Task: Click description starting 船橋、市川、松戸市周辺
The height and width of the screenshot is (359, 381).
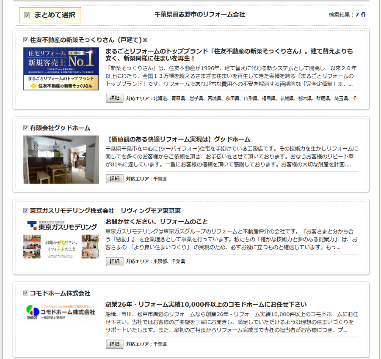Action: pos(232,322)
